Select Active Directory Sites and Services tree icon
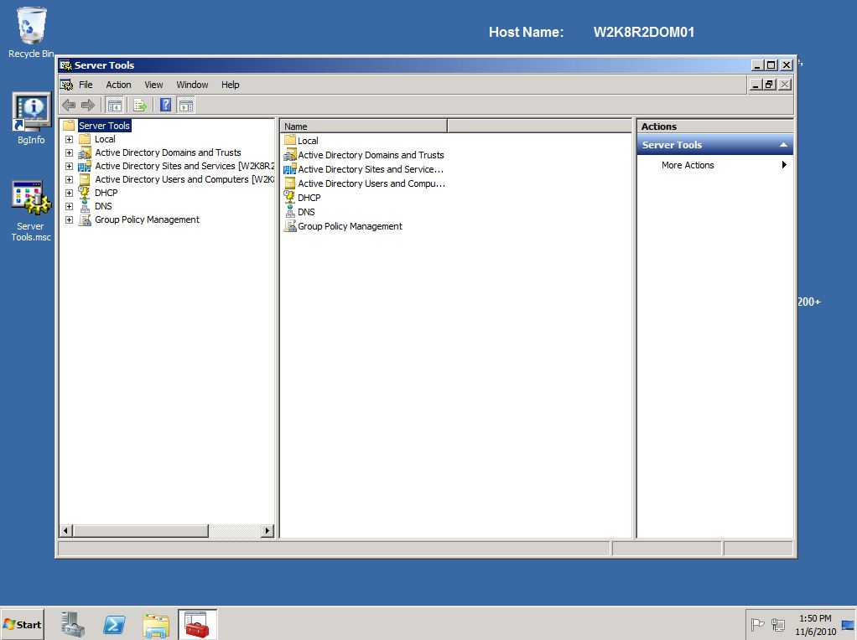Viewport: 857px width, 640px height. 85,166
